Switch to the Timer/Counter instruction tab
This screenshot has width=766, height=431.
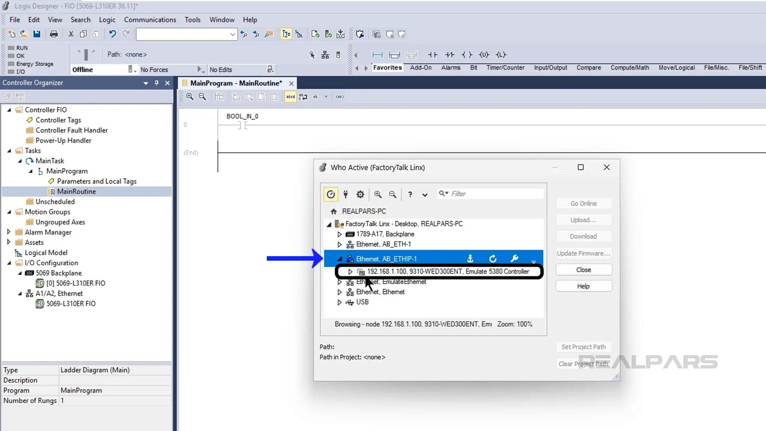(x=505, y=67)
